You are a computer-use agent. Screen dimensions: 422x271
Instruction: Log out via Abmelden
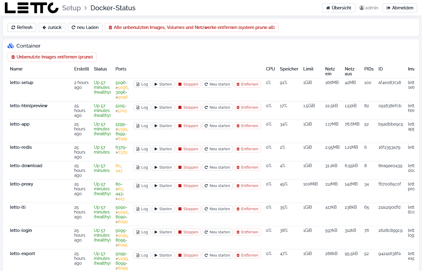pyautogui.click(x=400, y=8)
